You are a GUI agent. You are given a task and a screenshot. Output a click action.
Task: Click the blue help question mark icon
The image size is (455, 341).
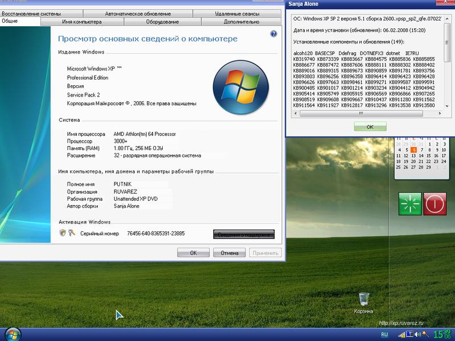click(x=274, y=34)
